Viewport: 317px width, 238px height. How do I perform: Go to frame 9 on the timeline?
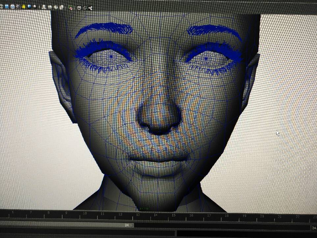tap(66, 213)
